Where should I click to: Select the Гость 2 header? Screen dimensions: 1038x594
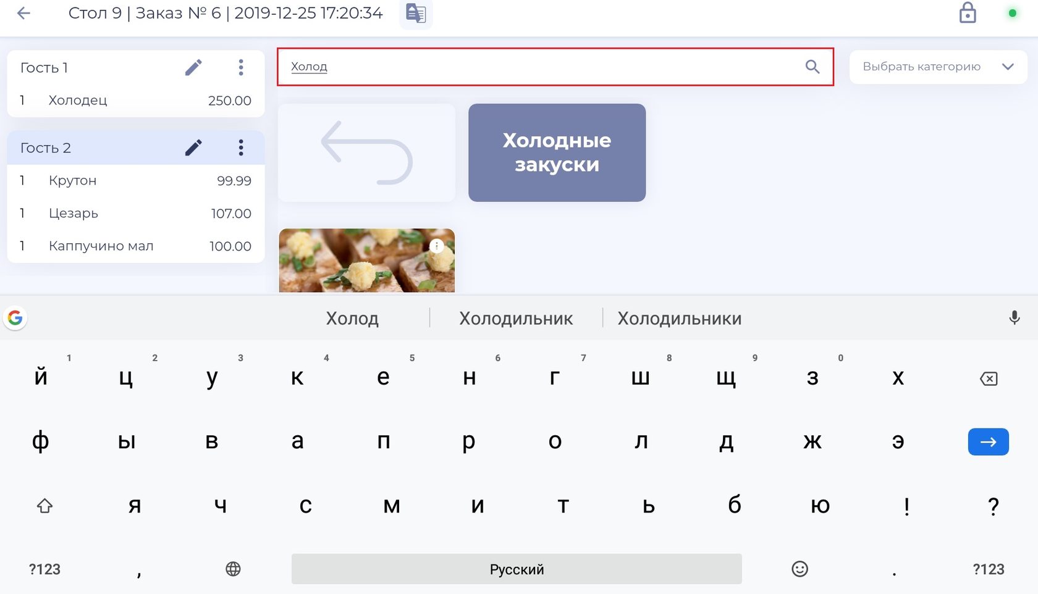tap(135, 148)
